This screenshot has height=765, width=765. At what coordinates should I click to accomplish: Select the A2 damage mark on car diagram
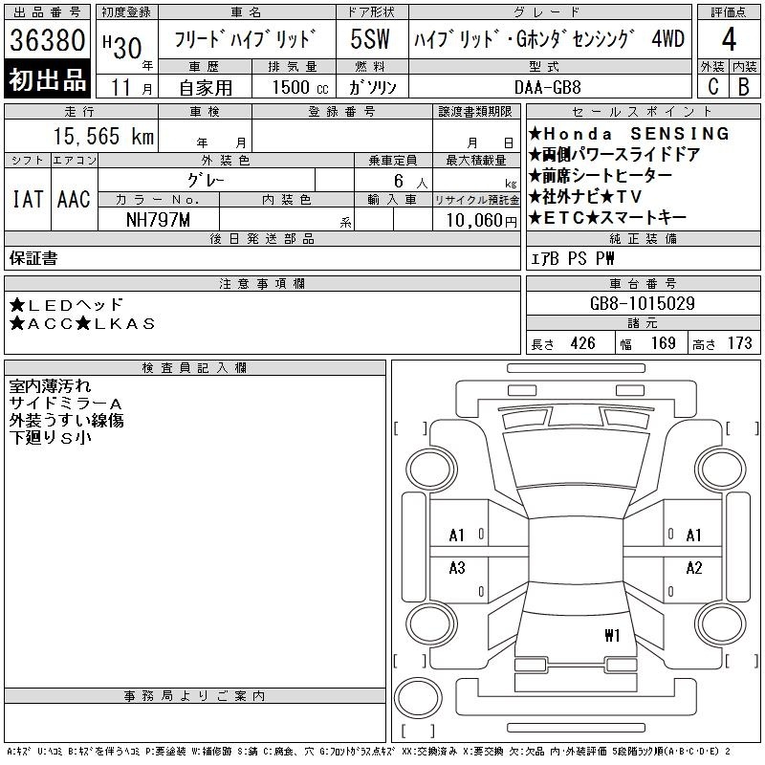pyautogui.click(x=693, y=568)
